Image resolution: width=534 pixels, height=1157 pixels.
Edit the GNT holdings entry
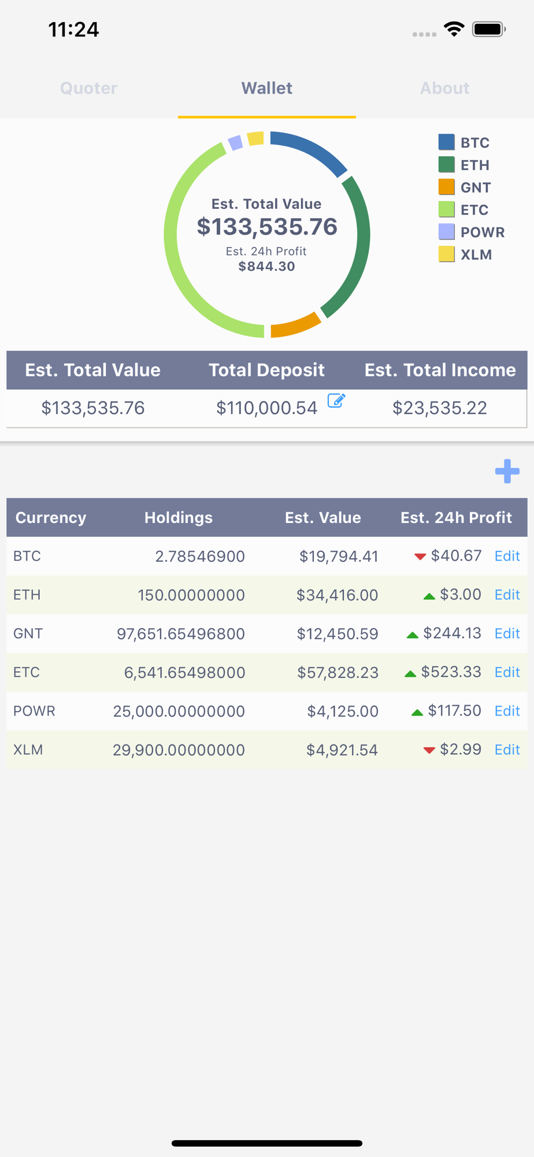pos(507,633)
